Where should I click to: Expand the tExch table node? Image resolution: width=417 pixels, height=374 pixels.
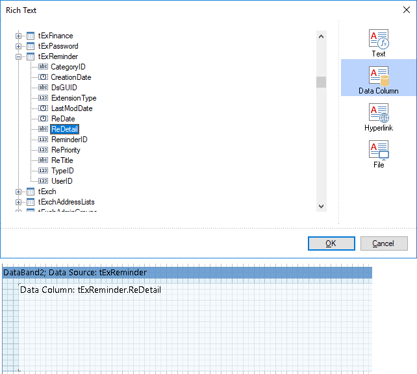coord(19,192)
